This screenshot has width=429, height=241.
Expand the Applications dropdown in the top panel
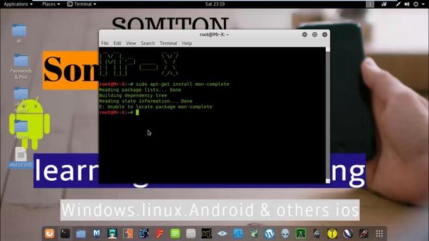click(18, 4)
